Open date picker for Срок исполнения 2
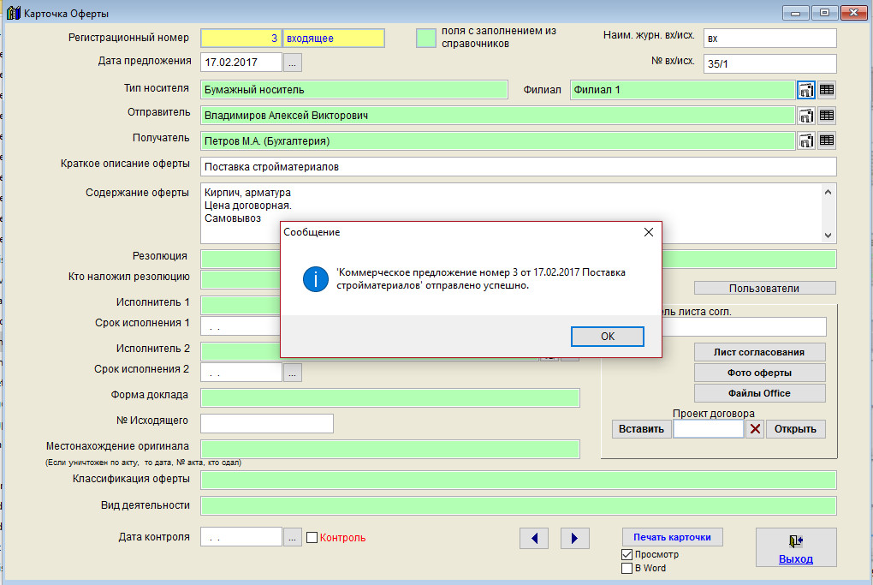873x585 pixels. (x=293, y=373)
